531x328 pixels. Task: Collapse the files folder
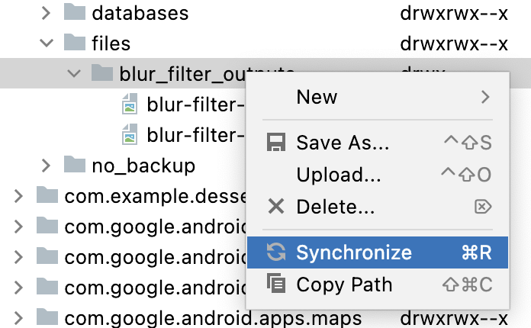pos(46,43)
